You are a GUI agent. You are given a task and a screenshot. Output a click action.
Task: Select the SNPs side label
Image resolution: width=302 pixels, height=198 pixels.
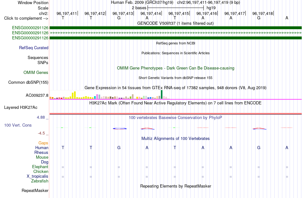pos(43,63)
